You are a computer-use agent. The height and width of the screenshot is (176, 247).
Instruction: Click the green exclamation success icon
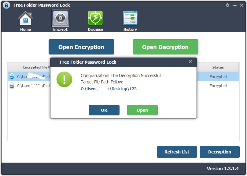click(x=64, y=79)
